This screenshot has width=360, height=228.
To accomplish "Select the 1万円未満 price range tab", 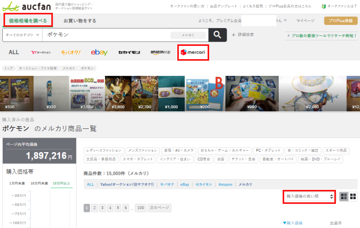I will [17, 183].
